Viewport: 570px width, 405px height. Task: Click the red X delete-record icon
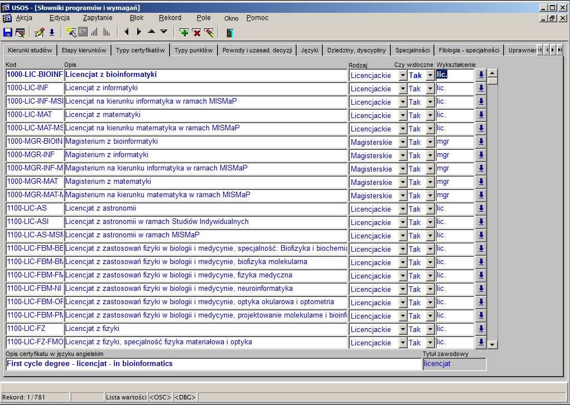point(197,32)
